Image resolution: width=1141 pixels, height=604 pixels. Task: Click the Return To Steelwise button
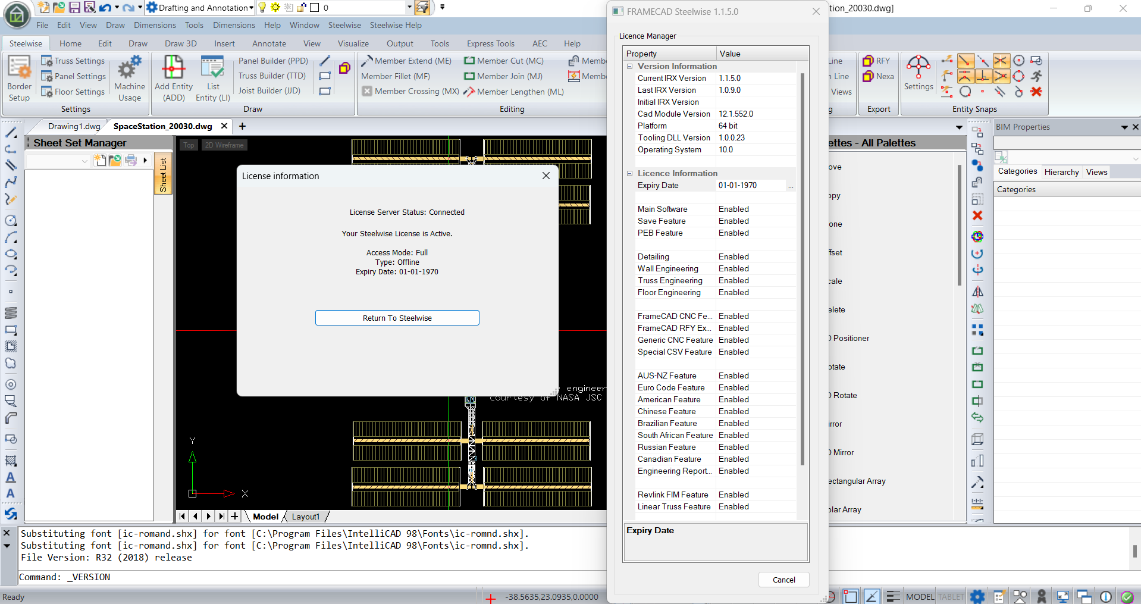click(397, 318)
